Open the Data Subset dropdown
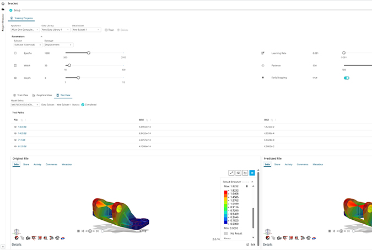This screenshot has width=372, height=250. [x=87, y=30]
